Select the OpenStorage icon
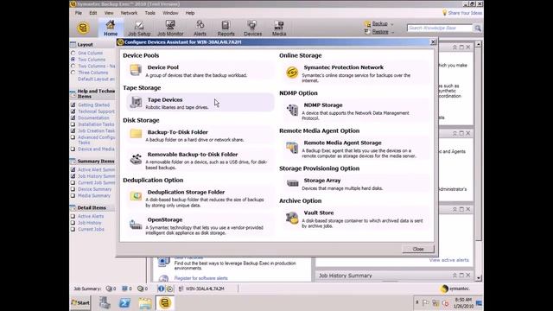 (136, 225)
